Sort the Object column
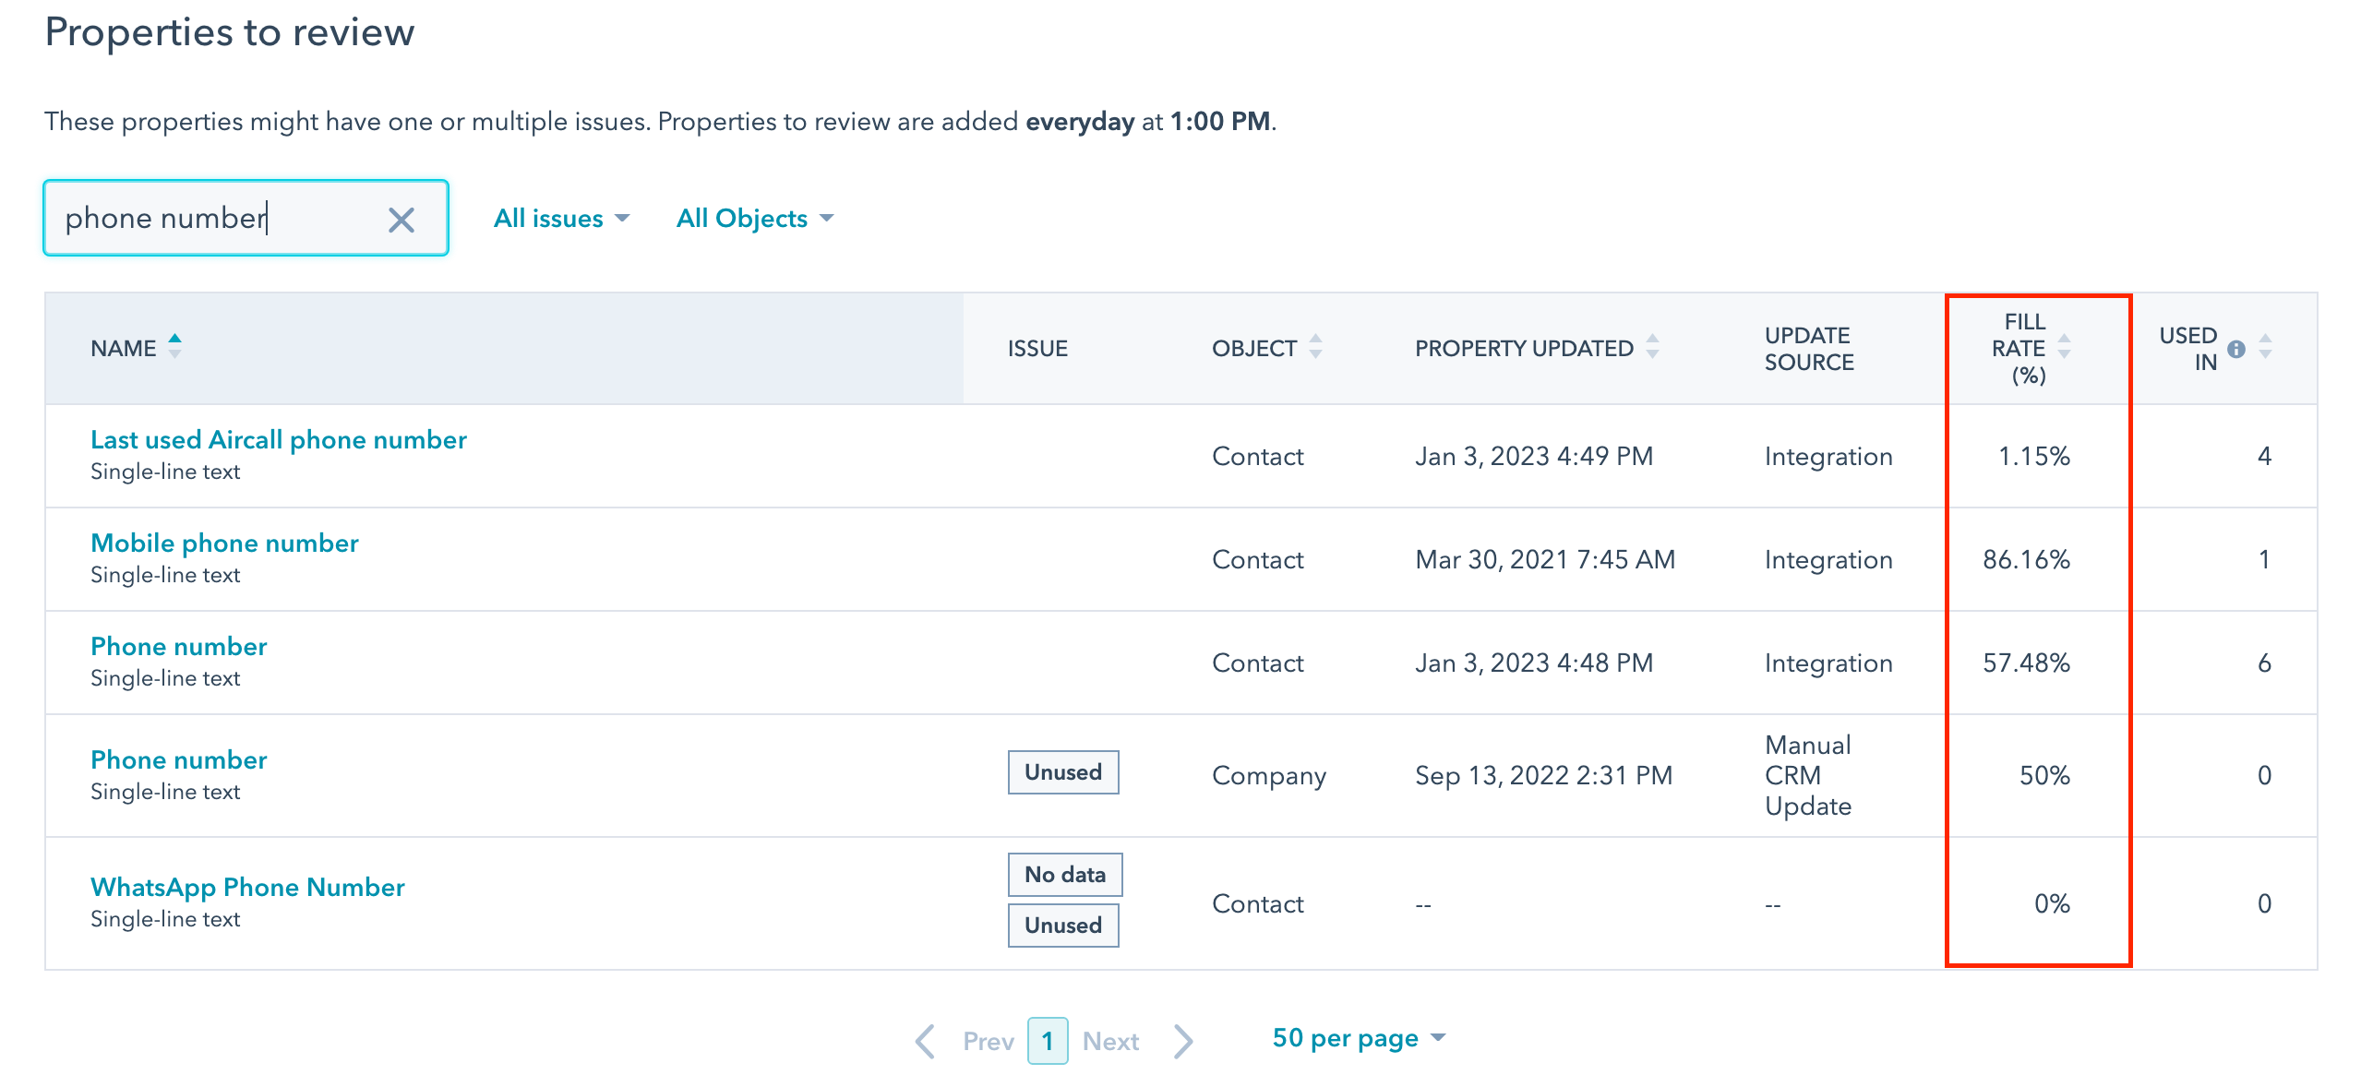 point(1315,348)
